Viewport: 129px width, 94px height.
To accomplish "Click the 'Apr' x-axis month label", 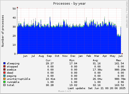I will [105, 56].
